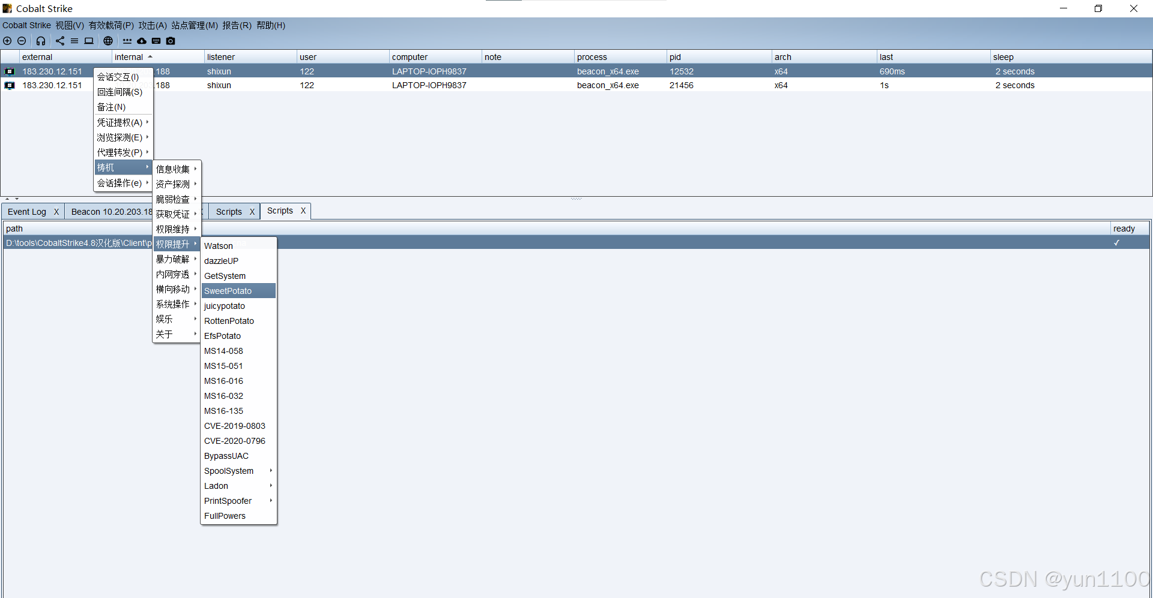Choose 备注(N) in context menu
Image resolution: width=1153 pixels, height=598 pixels.
click(123, 107)
